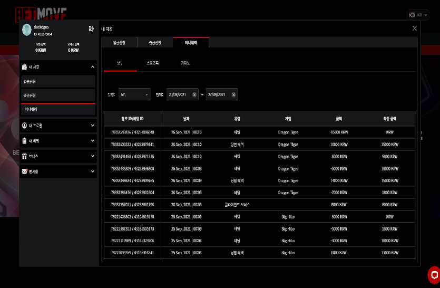Click the username rlackdgus
The height and width of the screenshot is (288, 440).
41,27
